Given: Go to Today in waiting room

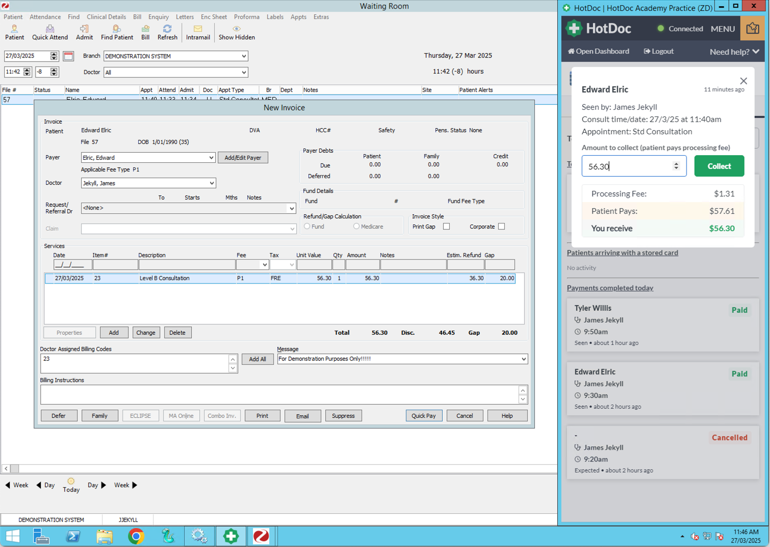Looking at the screenshot, I should [71, 485].
